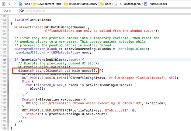
Task: Collapse the code fold ribbon beside line 1146
Action: [10, 85]
